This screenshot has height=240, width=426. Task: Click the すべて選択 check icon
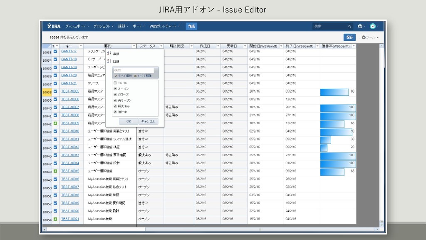coord(116,76)
